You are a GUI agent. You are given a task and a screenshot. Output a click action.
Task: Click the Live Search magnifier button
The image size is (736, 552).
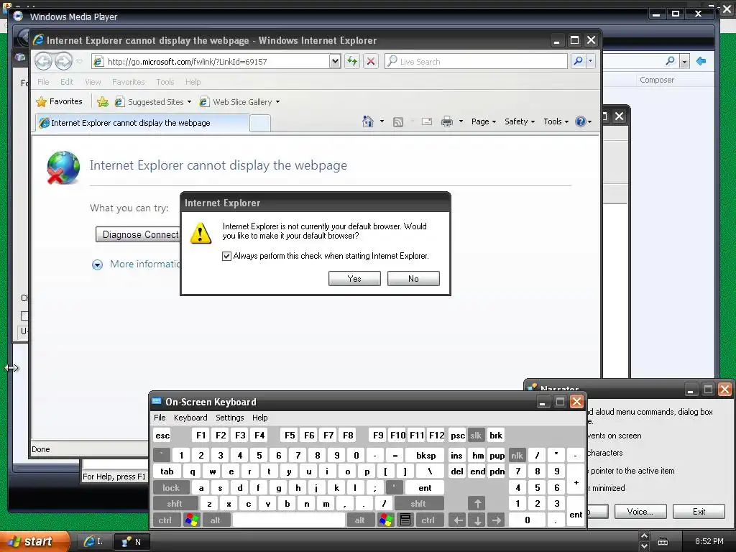(x=579, y=61)
